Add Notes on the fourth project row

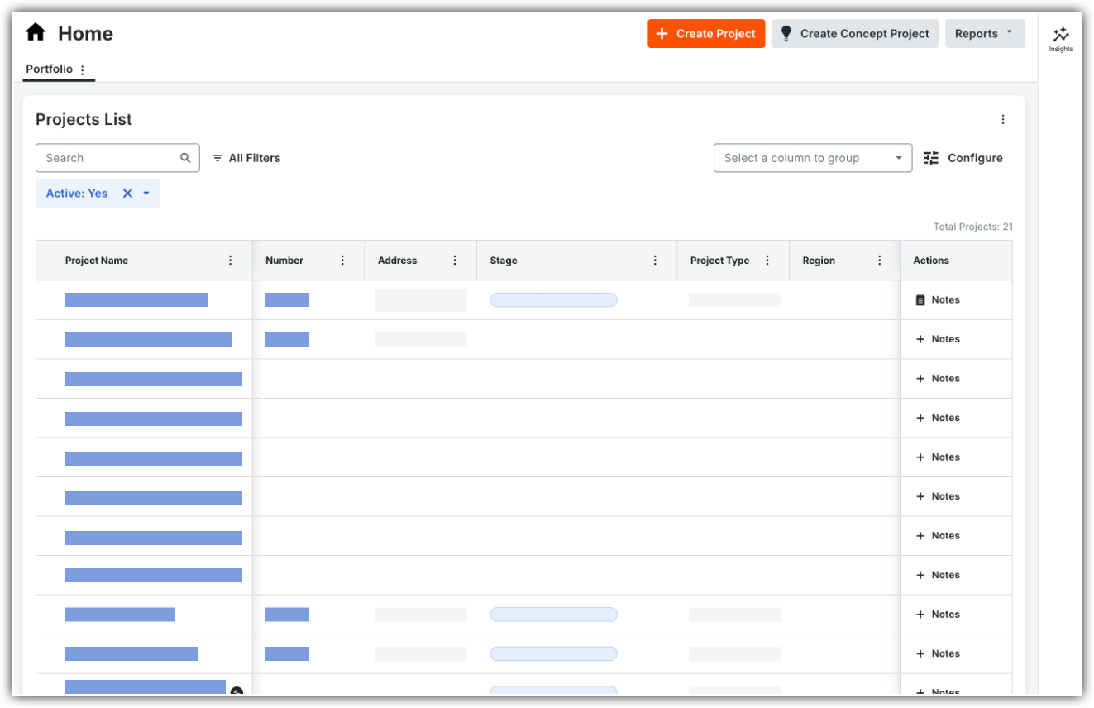pyautogui.click(x=938, y=418)
